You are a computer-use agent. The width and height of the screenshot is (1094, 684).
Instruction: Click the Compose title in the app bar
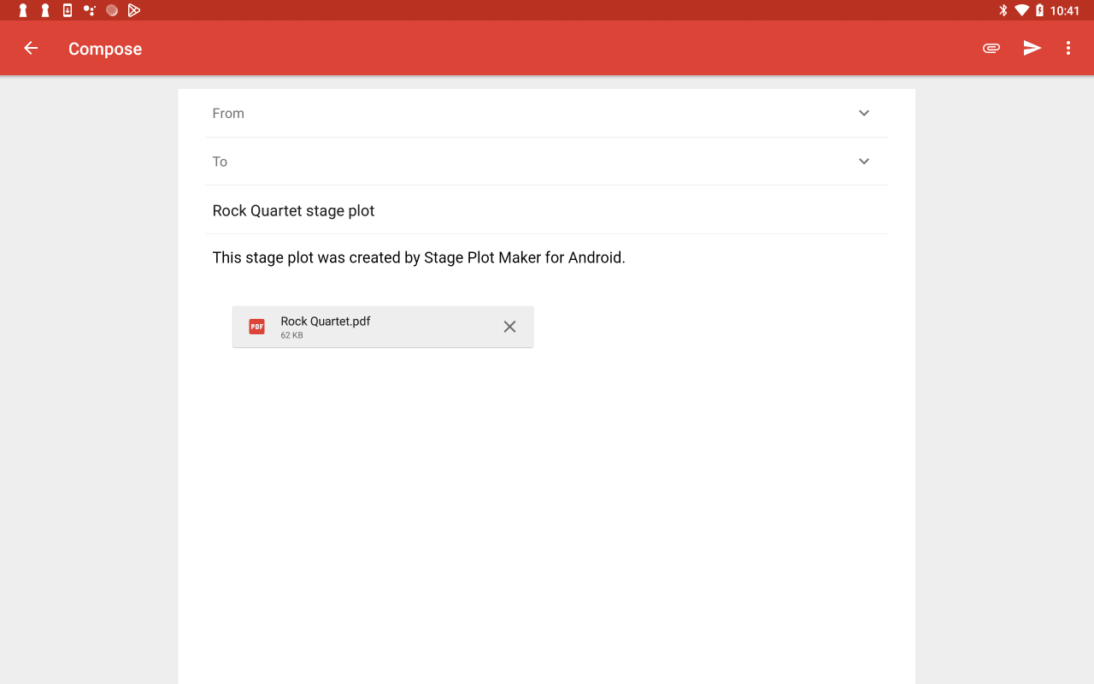tap(104, 49)
